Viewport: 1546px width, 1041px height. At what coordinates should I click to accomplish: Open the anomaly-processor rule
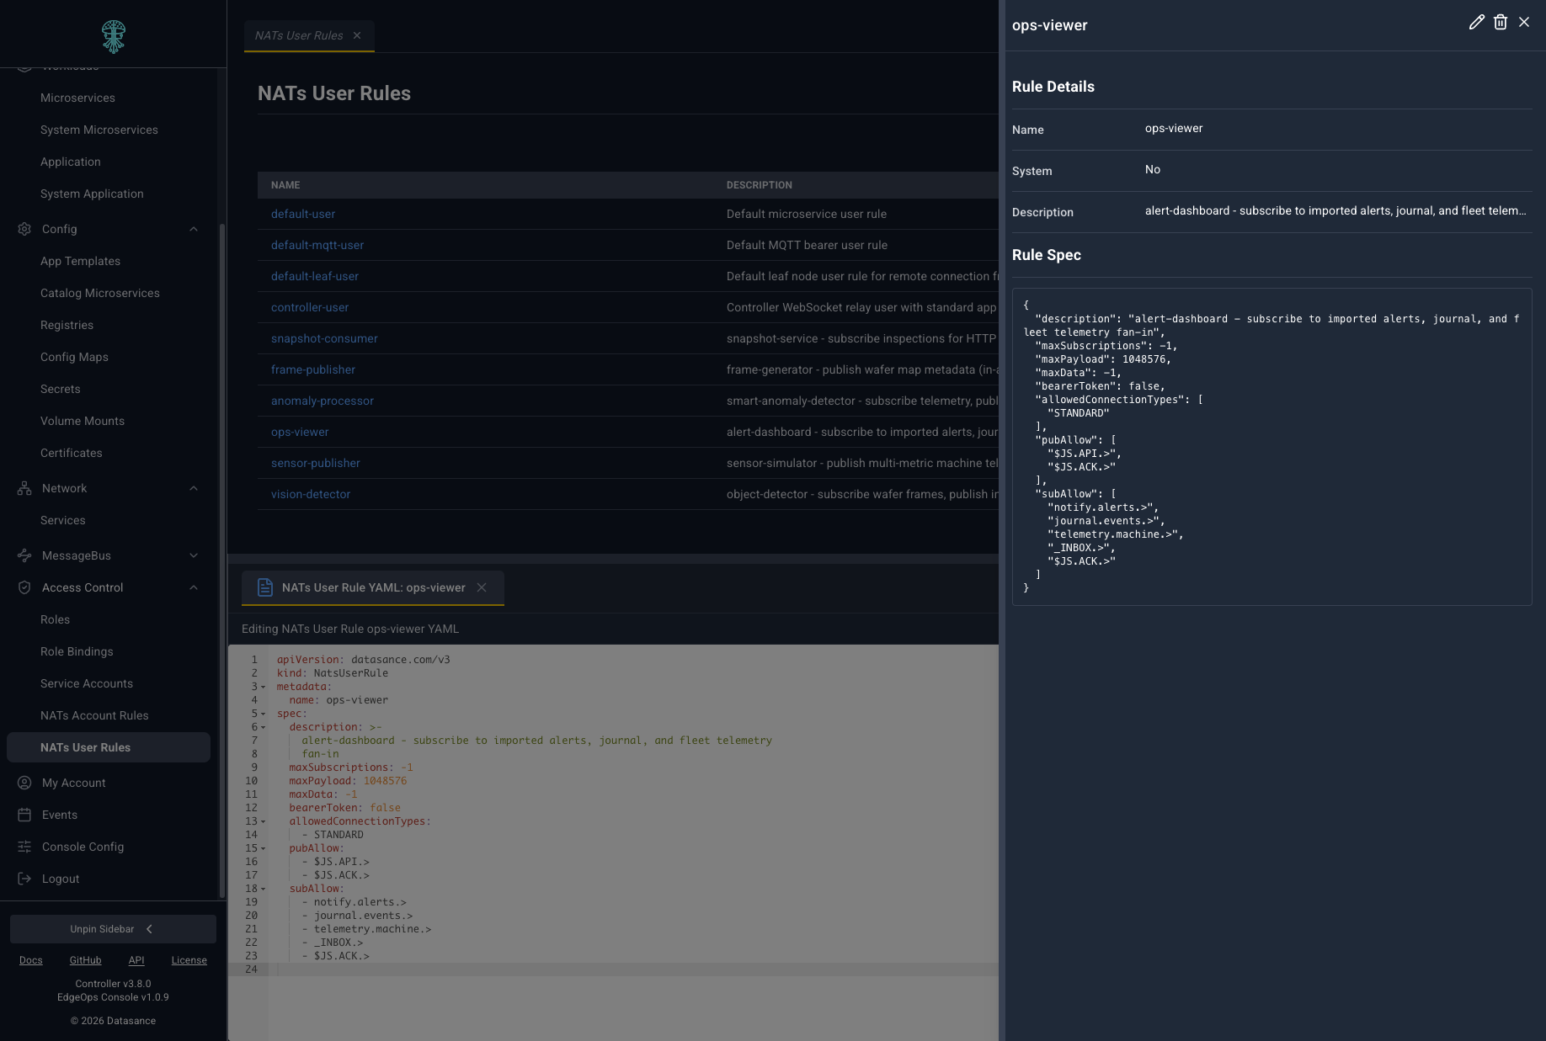(323, 401)
